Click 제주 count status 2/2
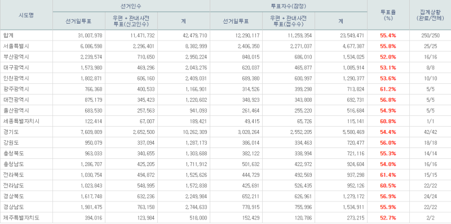 (x=430, y=218)
